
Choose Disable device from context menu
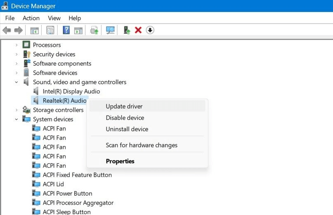[x=147, y=118]
